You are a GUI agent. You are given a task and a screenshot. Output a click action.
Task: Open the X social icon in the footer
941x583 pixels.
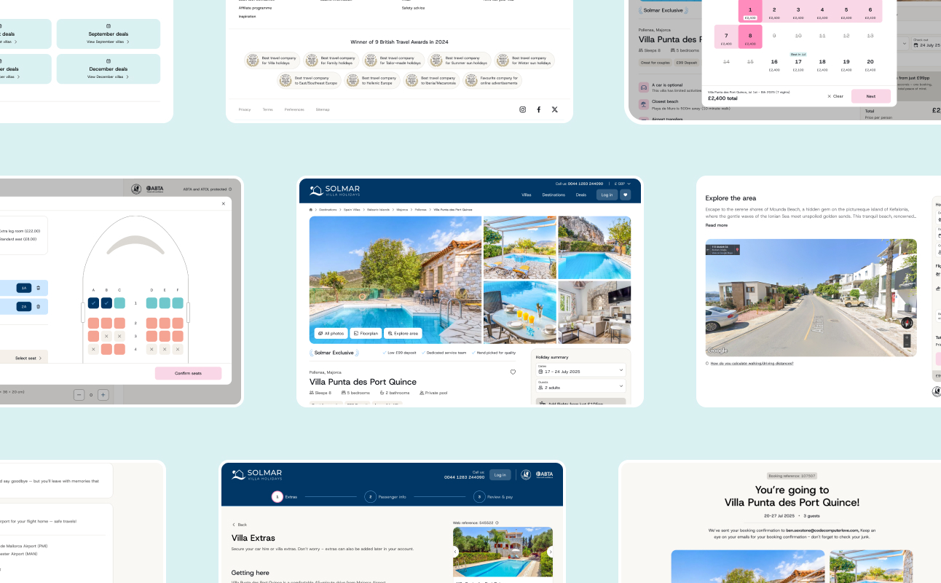coord(555,109)
